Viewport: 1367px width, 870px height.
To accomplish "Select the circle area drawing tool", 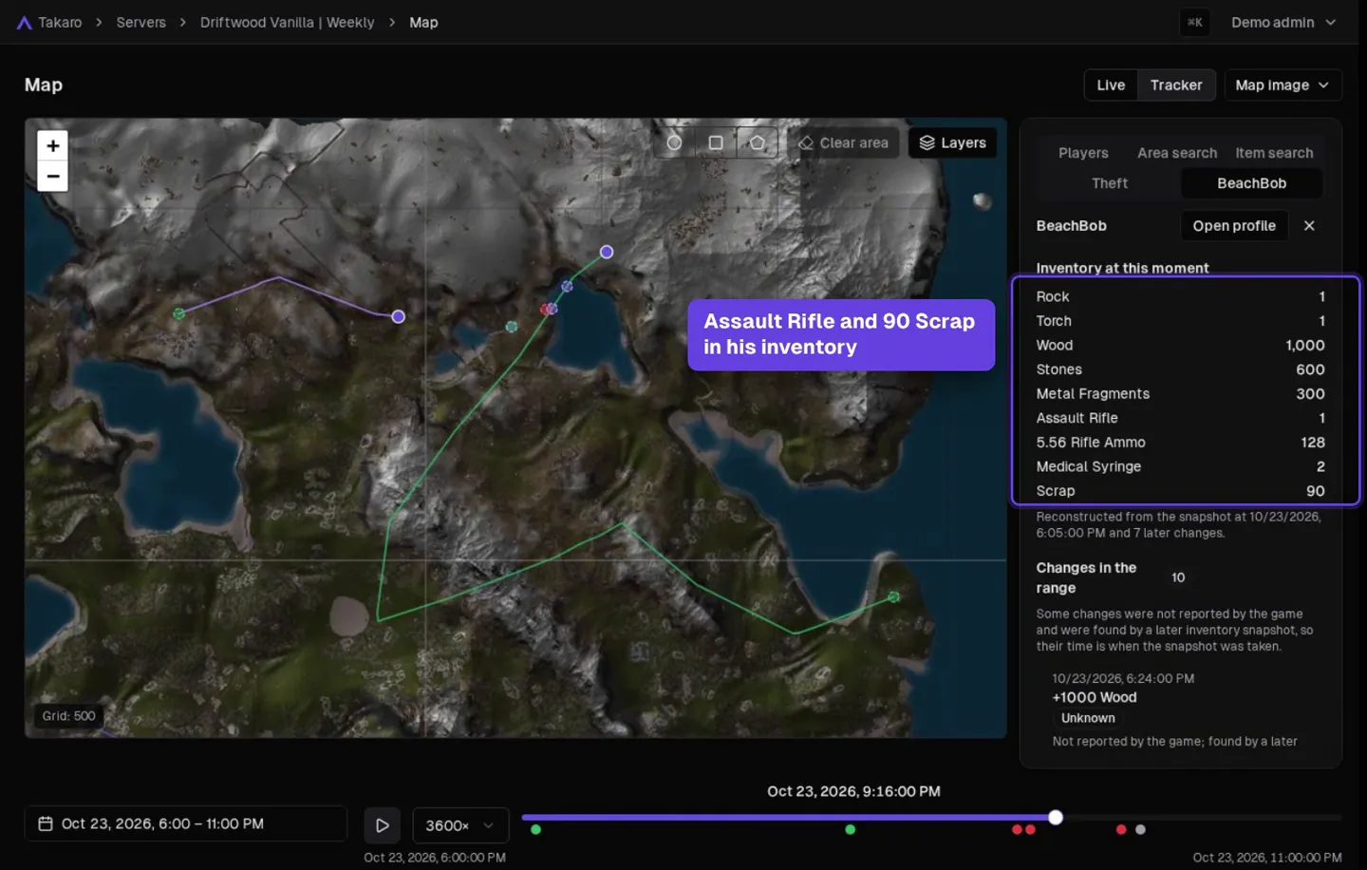I will click(x=674, y=142).
